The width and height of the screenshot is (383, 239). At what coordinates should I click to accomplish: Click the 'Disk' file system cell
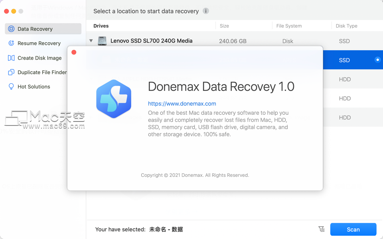[288, 41]
